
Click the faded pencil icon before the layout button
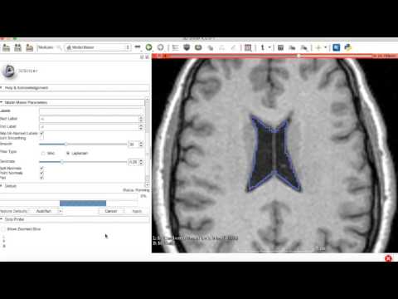point(233,48)
